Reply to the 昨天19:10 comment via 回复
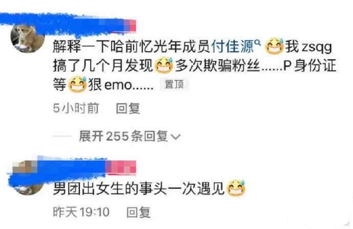Screen dimensions: 353x229 [x=139, y=212]
